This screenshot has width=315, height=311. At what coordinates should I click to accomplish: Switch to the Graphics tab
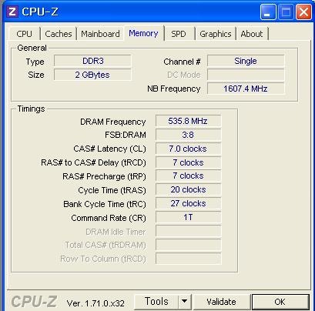tap(216, 34)
